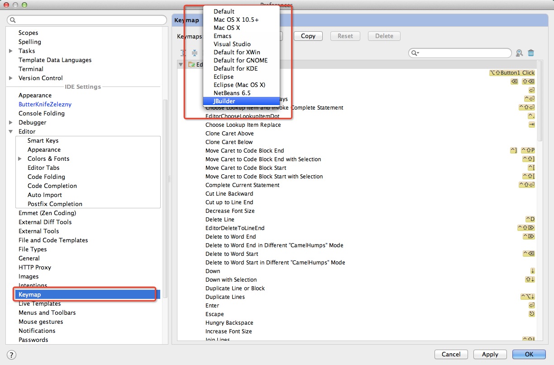
Task: Pick Visual Studio from the keymap list
Action: click(241, 44)
